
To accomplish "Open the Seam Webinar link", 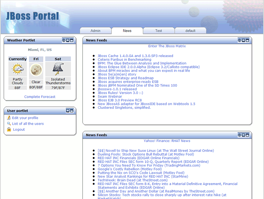I will click(x=110, y=96).
